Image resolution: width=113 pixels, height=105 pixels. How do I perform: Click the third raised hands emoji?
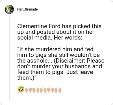[43, 89]
